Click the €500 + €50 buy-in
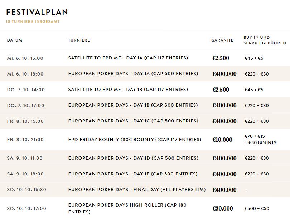The width and height of the screenshot is (290, 222). click(257, 208)
